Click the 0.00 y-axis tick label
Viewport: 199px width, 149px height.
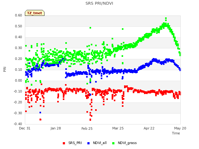[19, 81]
